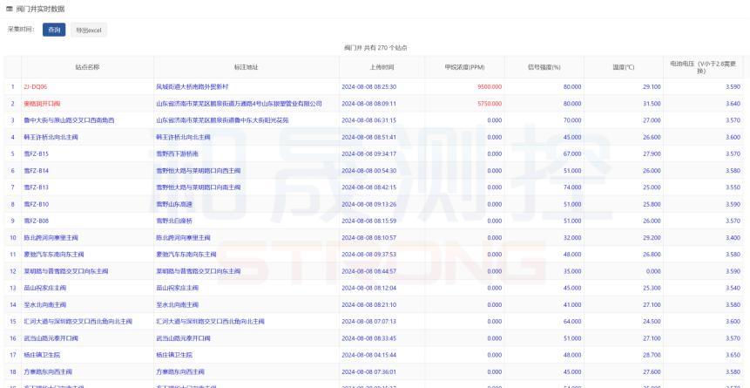
Task: Click battery voltage 3.540 in row 13
Action: [x=733, y=288]
